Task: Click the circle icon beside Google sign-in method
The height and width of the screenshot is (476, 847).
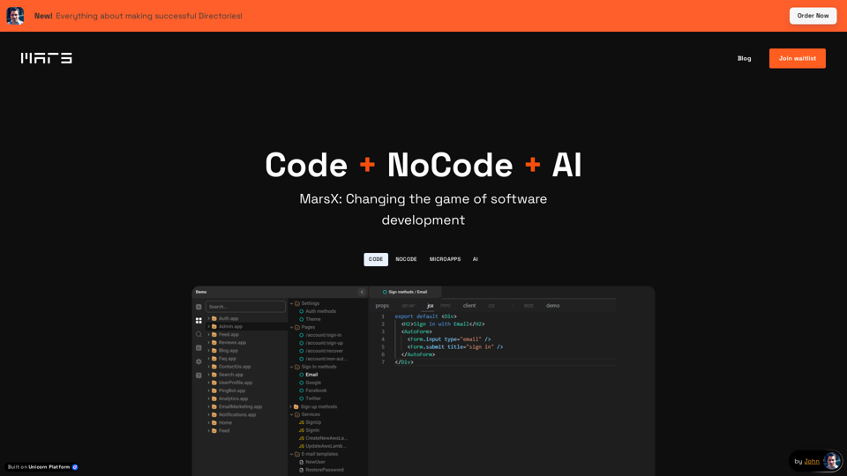Action: click(302, 383)
